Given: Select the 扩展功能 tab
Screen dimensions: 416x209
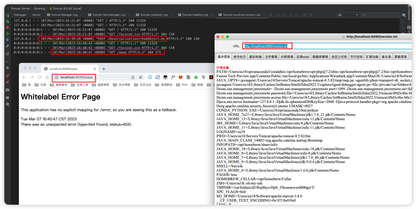Looking at the screenshot, I should click(372, 56).
